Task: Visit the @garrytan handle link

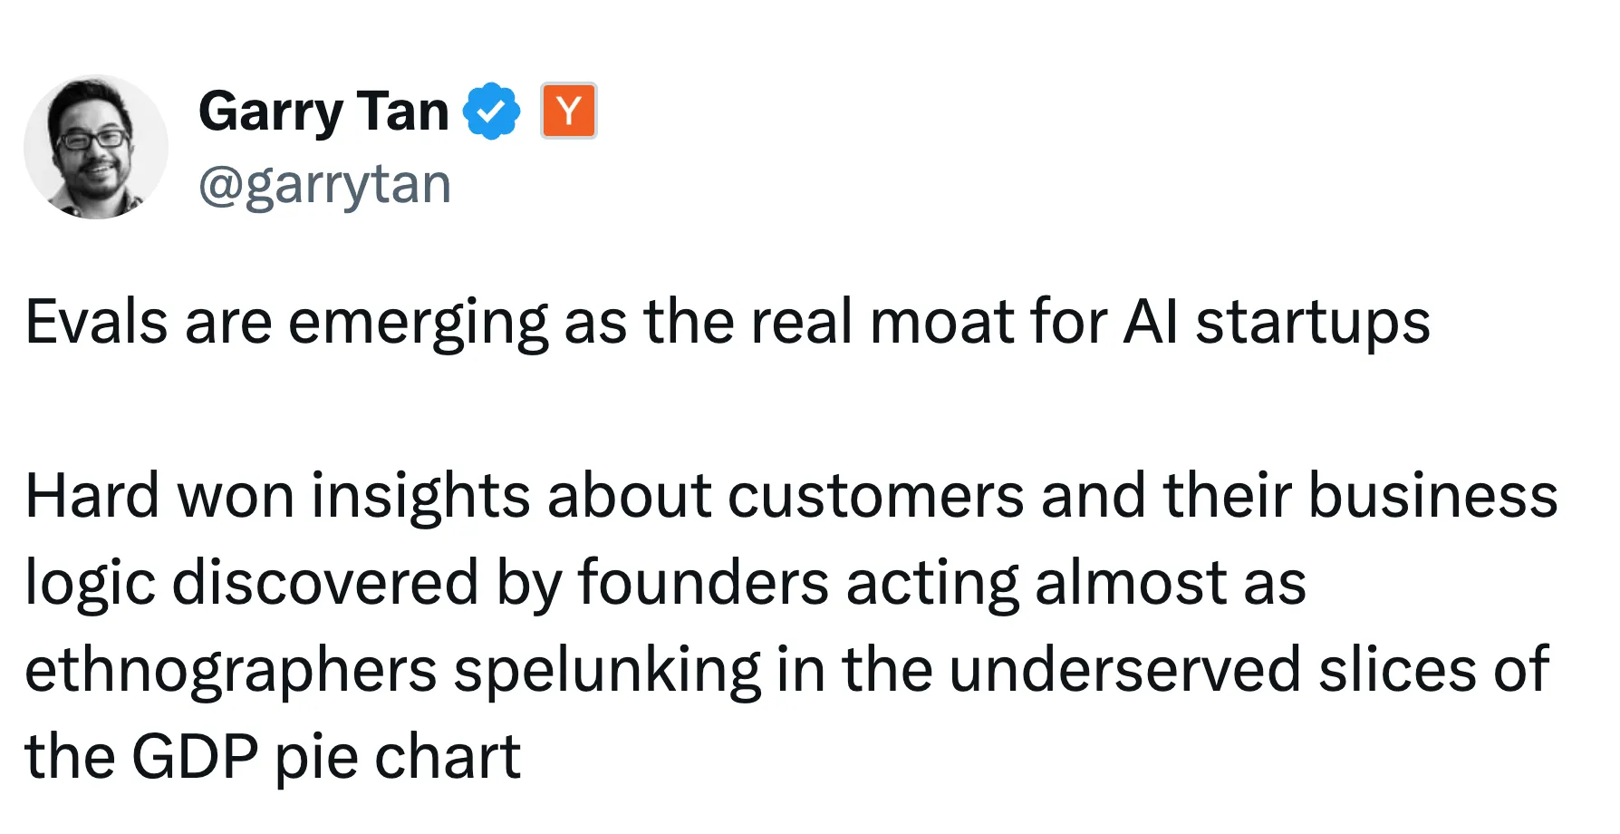Action: click(x=324, y=185)
